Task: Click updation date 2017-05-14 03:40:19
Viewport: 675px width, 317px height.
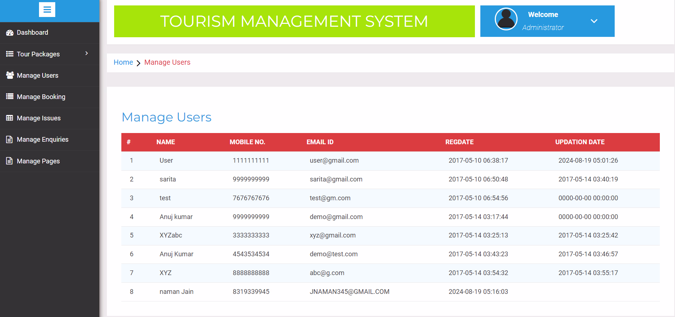Action: coord(588,179)
